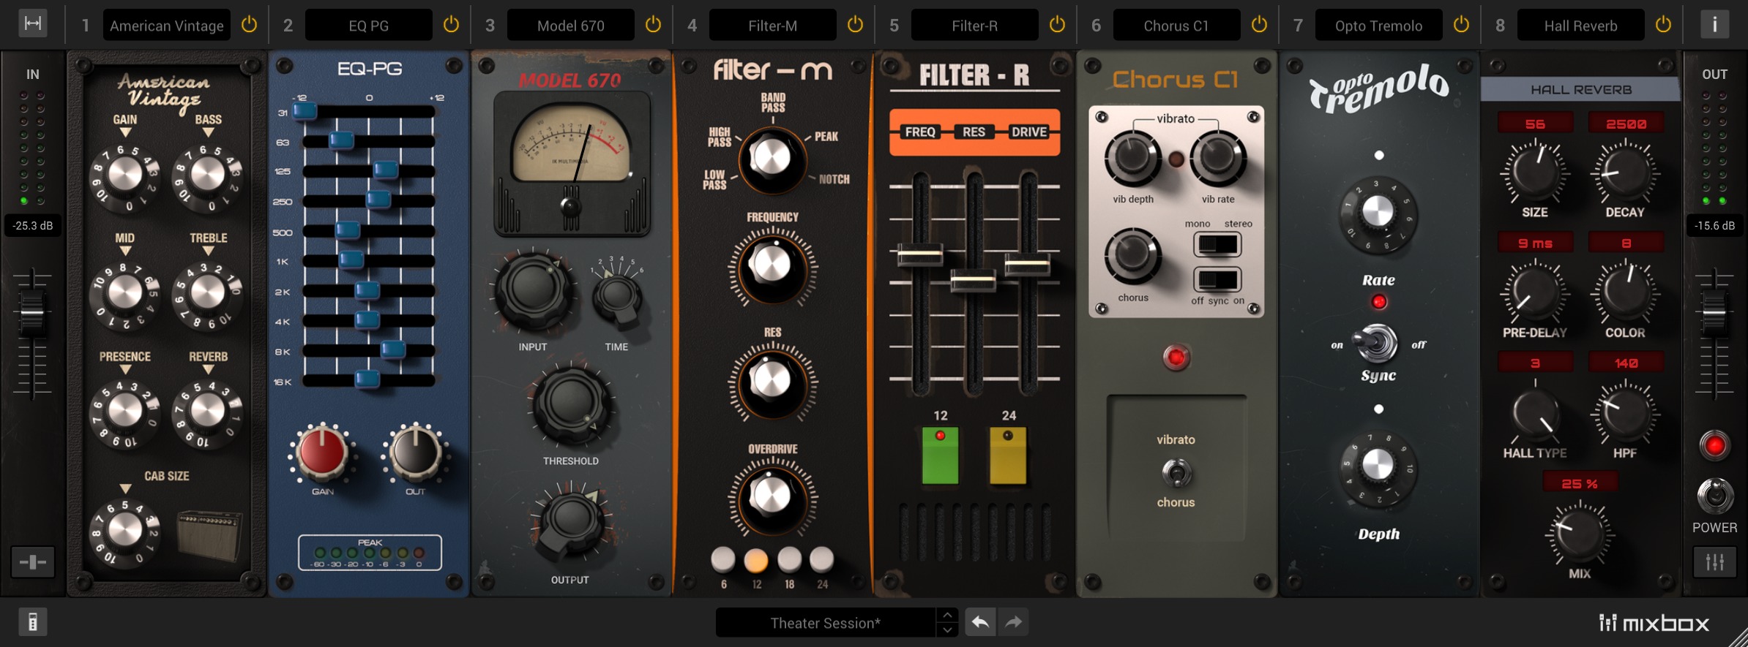Viewport: 1748px width, 647px height.
Task: Open the Filter-R slot selector
Action: pyautogui.click(x=975, y=25)
